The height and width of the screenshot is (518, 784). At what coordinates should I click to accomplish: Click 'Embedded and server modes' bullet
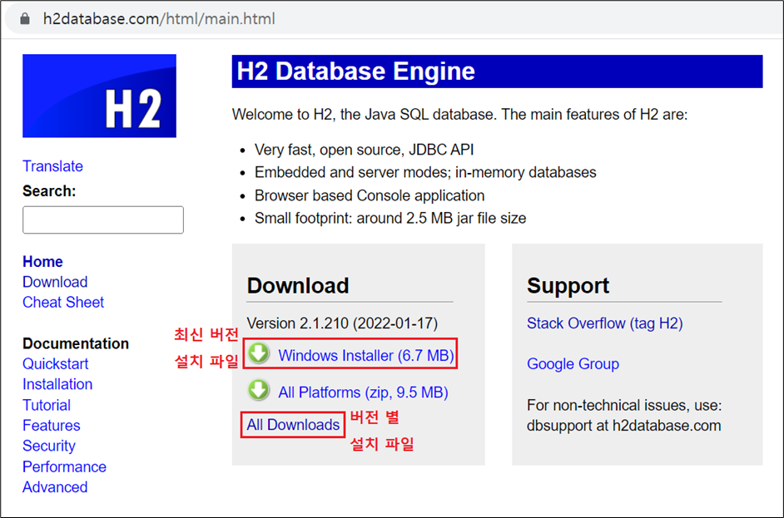click(425, 173)
